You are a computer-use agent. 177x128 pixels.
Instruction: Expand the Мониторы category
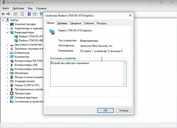coord(7,73)
